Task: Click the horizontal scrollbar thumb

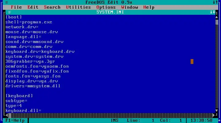Action: pos(10,115)
